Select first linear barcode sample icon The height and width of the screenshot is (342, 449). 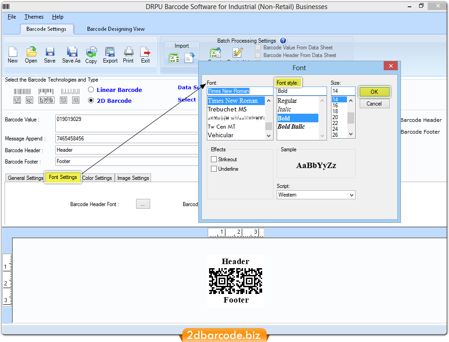[22, 92]
